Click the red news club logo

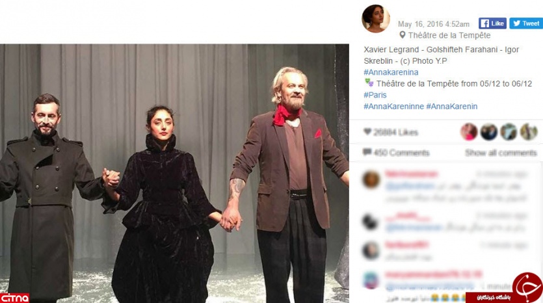point(527,287)
